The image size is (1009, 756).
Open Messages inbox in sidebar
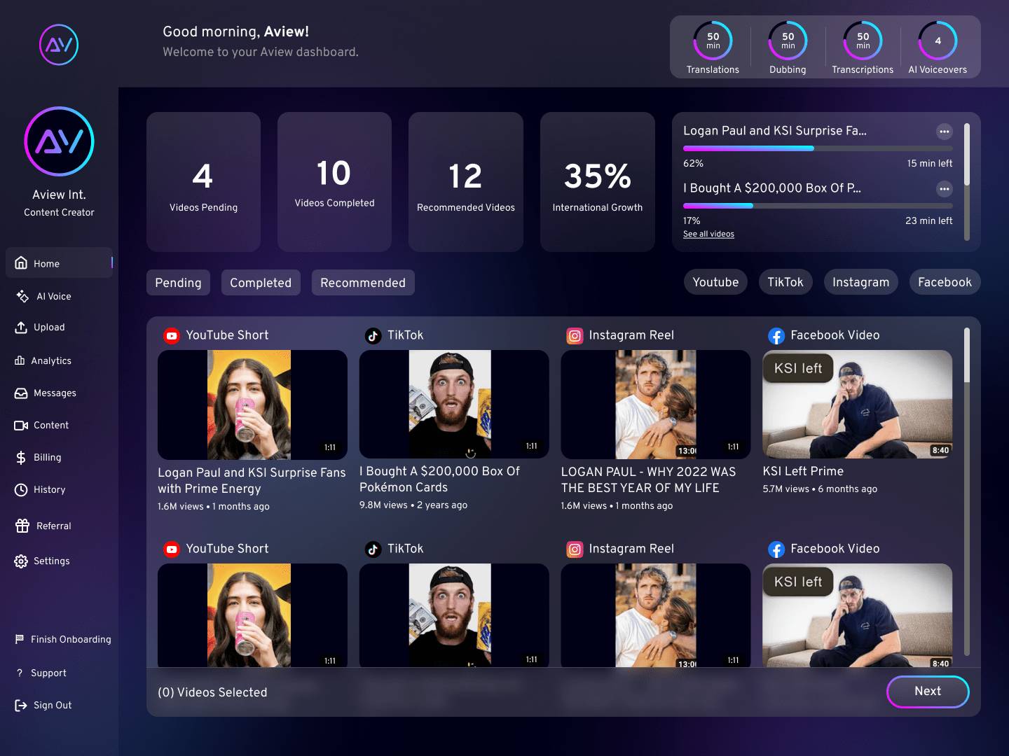click(x=54, y=393)
